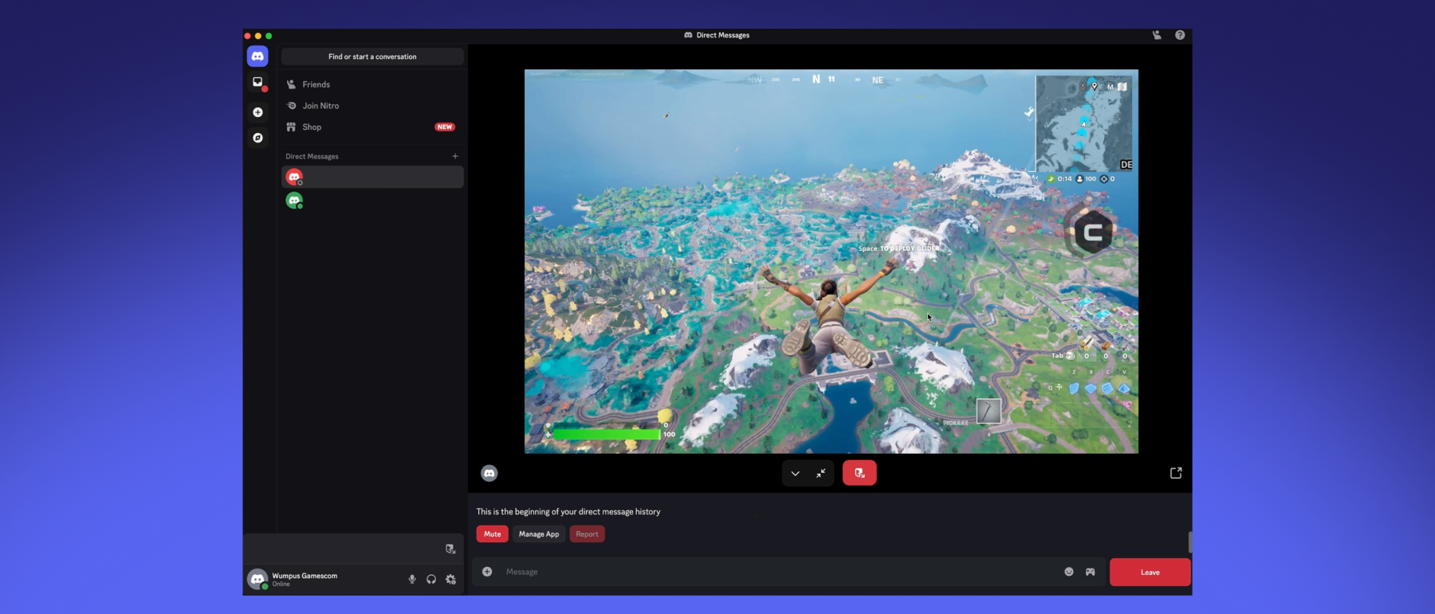Image resolution: width=1435 pixels, height=614 pixels.
Task: Open User Settings gear icon
Action: click(x=451, y=580)
